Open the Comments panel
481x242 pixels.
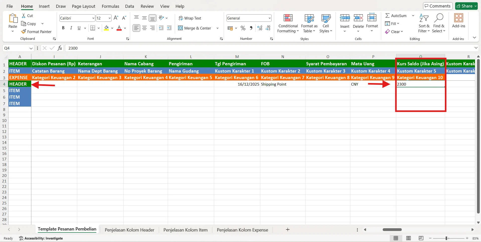coord(437,6)
